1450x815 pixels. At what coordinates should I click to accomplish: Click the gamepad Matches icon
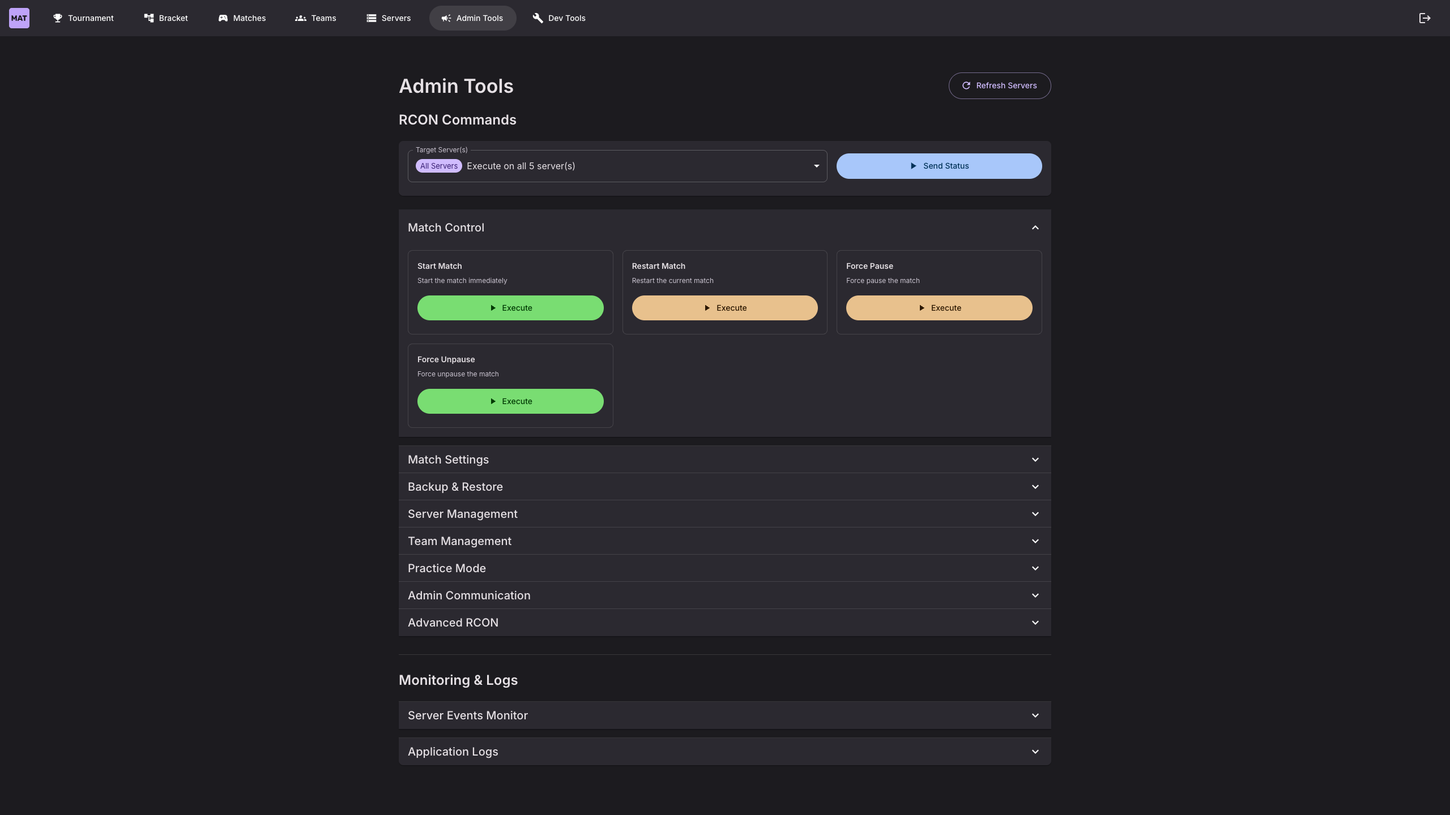coord(223,18)
